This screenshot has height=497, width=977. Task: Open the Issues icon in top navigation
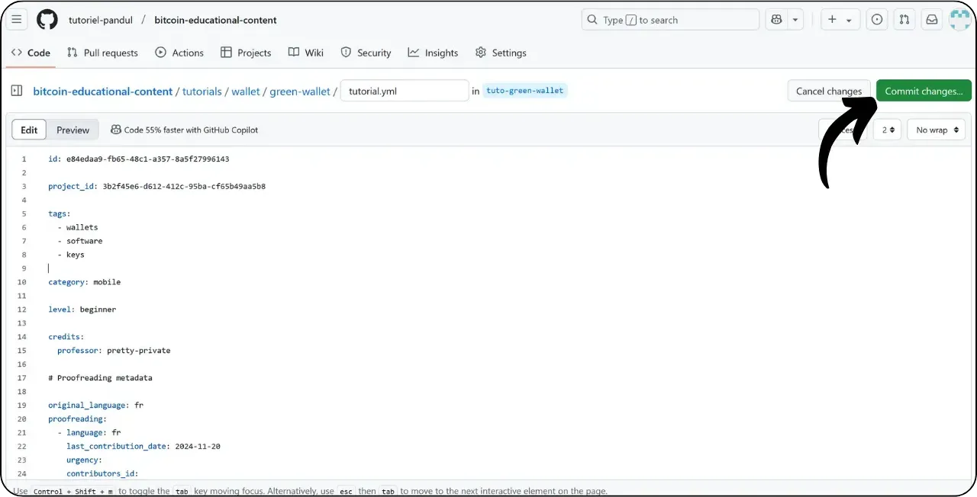point(876,19)
